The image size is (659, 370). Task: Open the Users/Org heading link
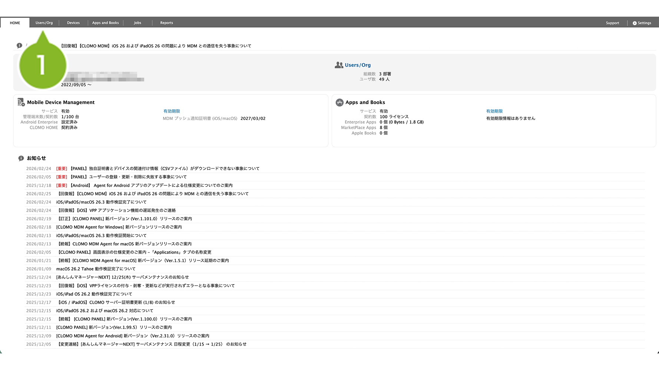358,65
